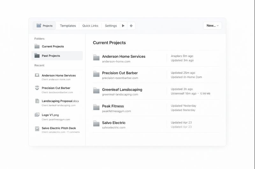Screen dimensions: 255x169
Task: Click folder icon beside Salvo Electric project
Action: tap(96, 124)
